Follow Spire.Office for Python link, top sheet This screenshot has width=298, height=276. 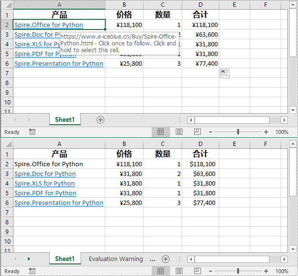pos(49,25)
